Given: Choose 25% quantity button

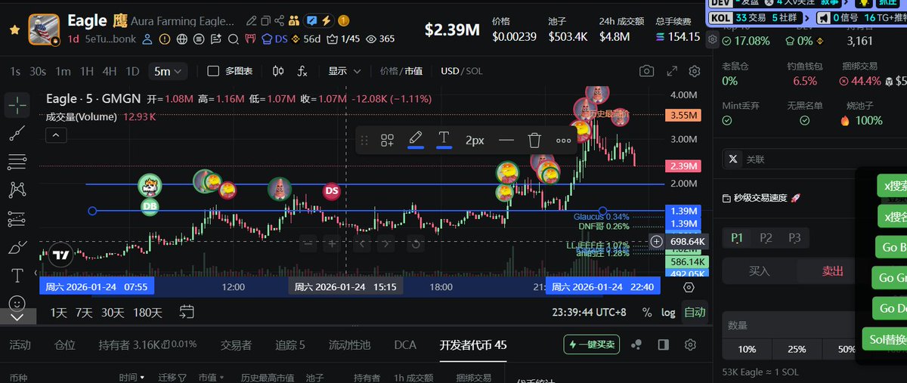Looking at the screenshot, I should [x=797, y=349].
